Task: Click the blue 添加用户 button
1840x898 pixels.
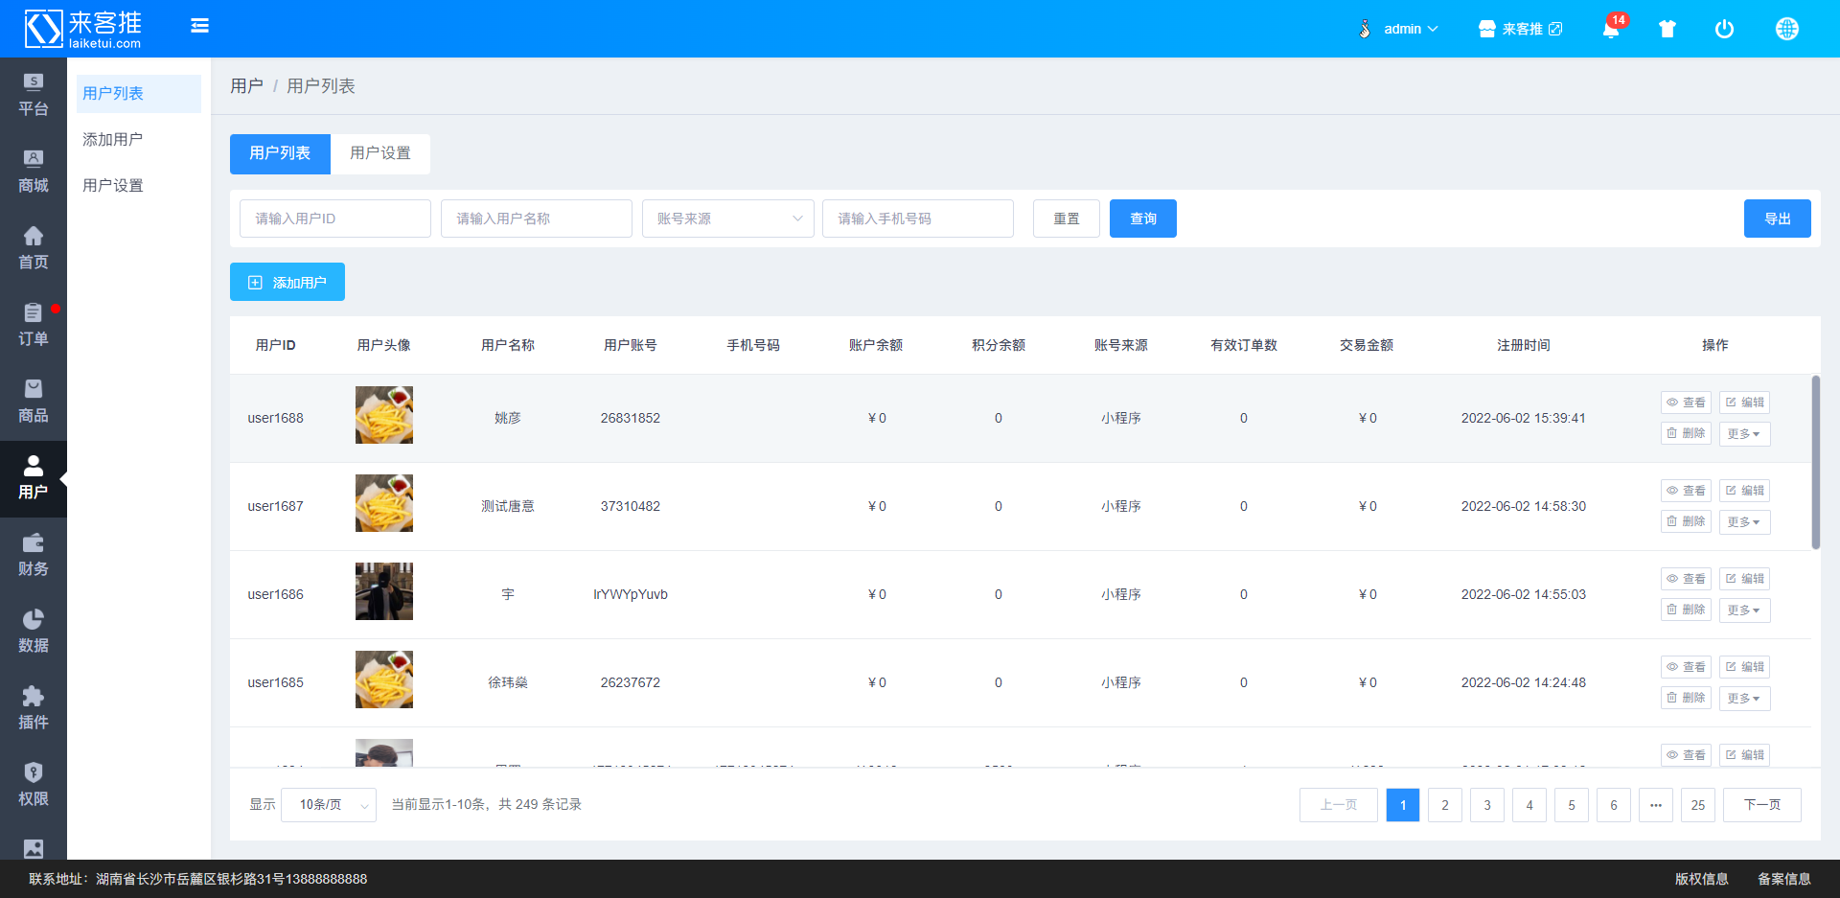Action: 287,282
